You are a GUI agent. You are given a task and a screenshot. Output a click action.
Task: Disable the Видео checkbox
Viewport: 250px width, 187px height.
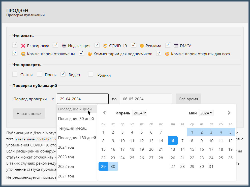point(63,74)
